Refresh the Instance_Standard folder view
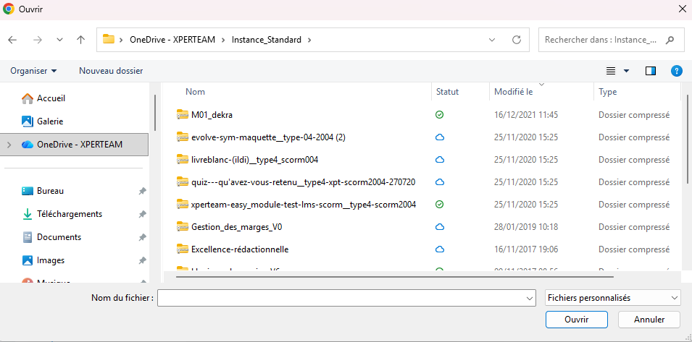 516,40
